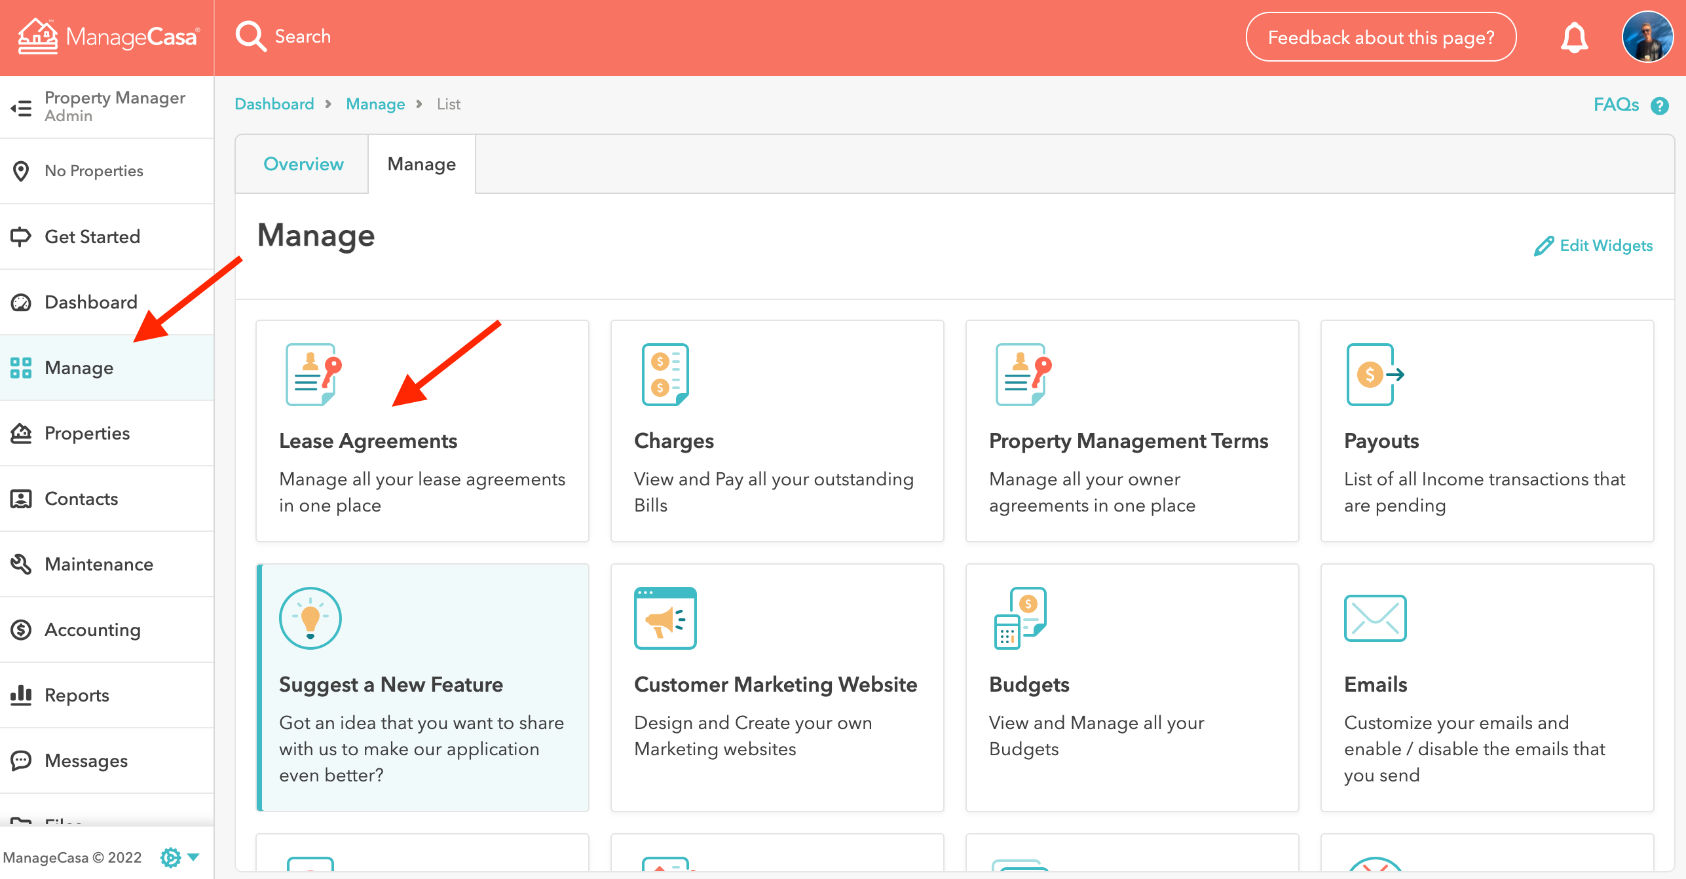Open the Emails card title
Image resolution: width=1686 pixels, height=879 pixels.
[x=1376, y=684]
